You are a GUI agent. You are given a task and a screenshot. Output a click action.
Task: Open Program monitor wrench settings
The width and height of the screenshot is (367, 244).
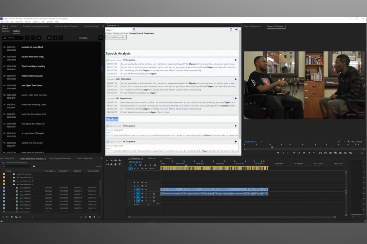point(348,142)
